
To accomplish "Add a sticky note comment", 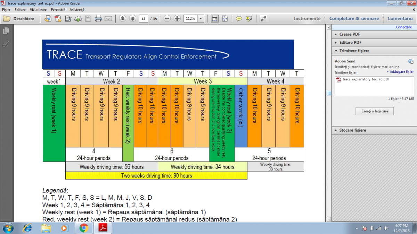I will (239, 19).
